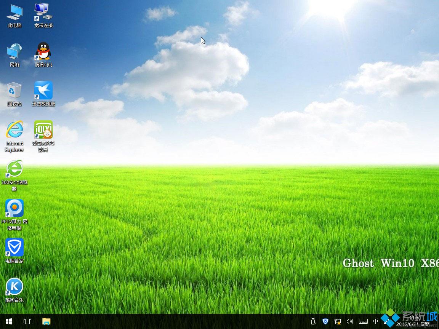
Task: Click the Tencent shield icon in system tray
Action: click(325, 321)
